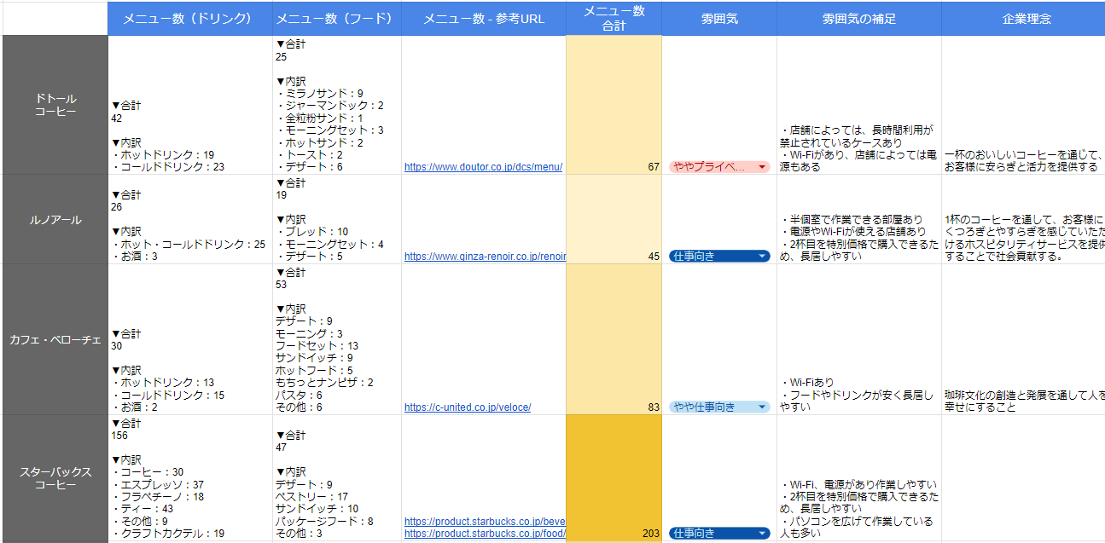1105x543 pixels.
Task: Open the Ginza Renoir website link
Action: click(484, 256)
